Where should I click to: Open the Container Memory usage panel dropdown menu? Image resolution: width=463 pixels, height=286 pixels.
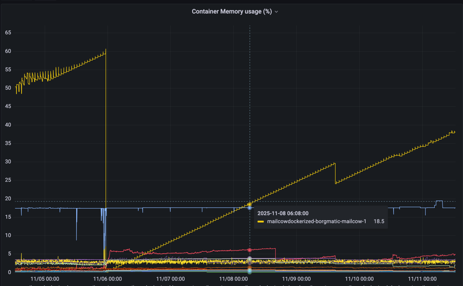click(276, 11)
